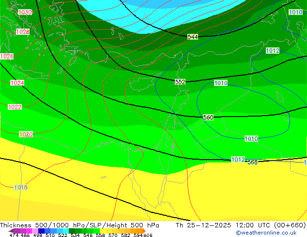Click the 552 height contour label
Image resolution: width=307 pixels, height=237 pixels.
click(180, 82)
